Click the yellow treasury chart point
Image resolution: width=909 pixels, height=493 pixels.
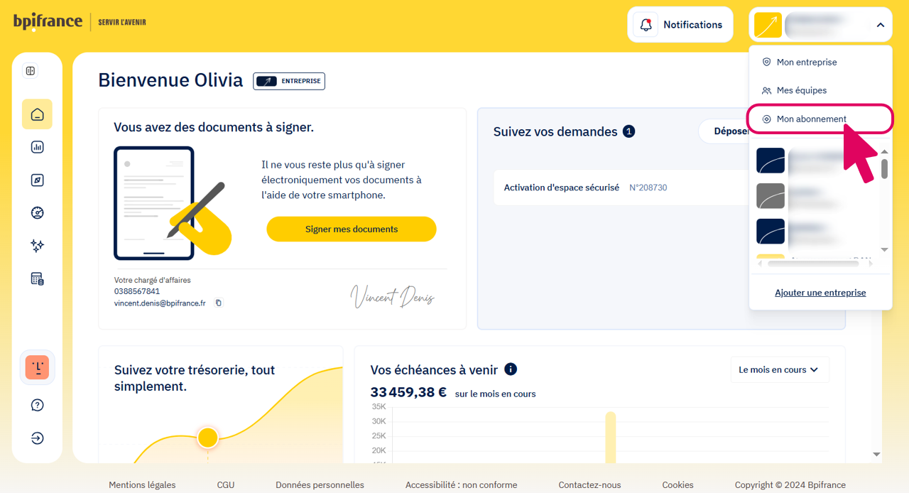207,437
